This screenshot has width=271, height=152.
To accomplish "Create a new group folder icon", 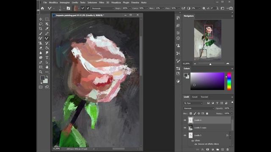I will [218, 149].
